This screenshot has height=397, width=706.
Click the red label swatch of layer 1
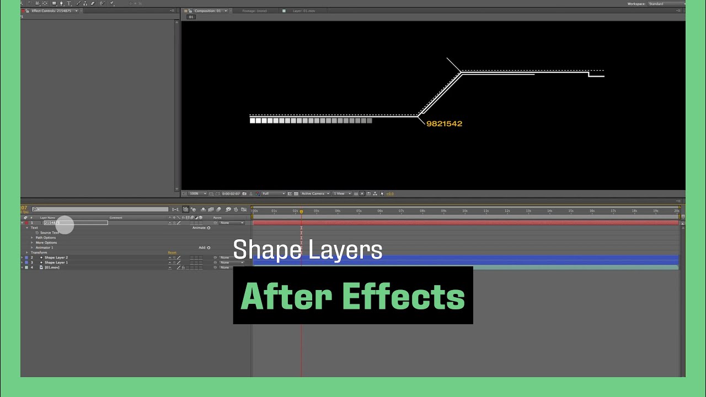pos(26,223)
